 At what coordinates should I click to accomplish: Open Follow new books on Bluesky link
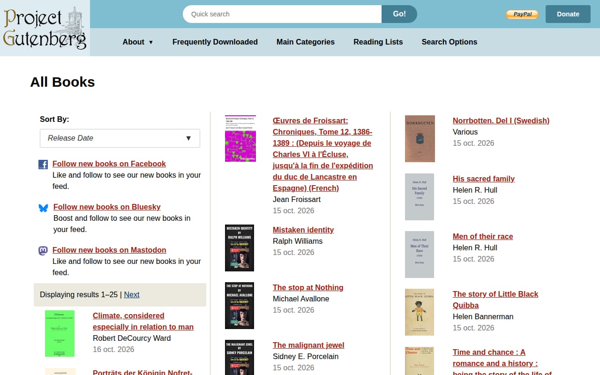pos(107,207)
